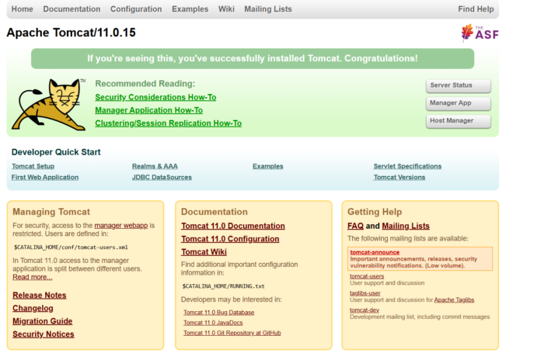The image size is (544, 353).
Task: Open Tomcat 11.0 Documentation link
Action: tap(233, 226)
